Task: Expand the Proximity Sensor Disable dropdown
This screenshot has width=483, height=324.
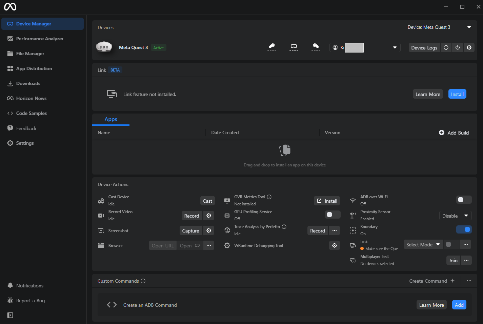Action: tap(455, 216)
